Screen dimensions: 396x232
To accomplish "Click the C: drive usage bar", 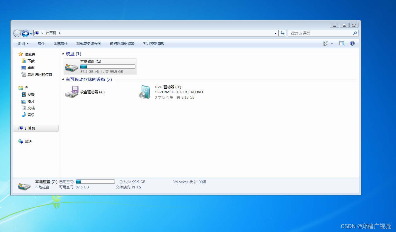I will [x=108, y=67].
